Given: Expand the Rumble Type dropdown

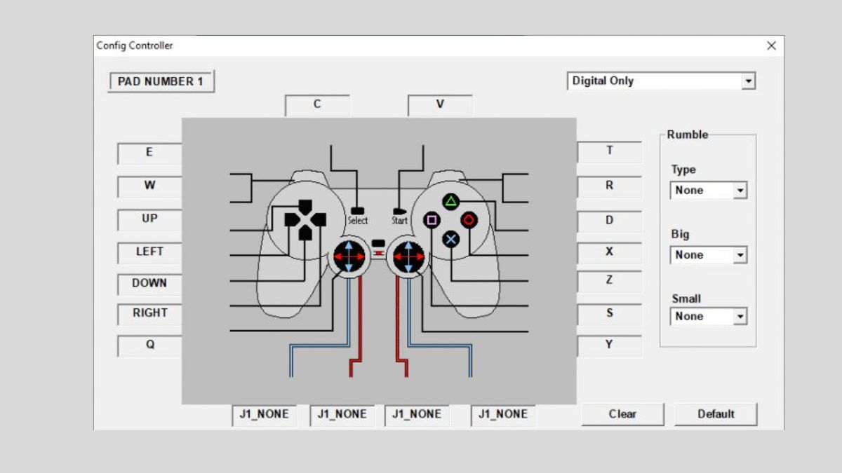Looking at the screenshot, I should coord(708,190).
